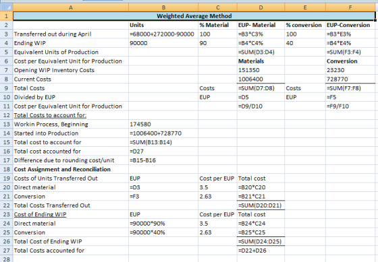Click the =D27 formula cell

[x=163, y=152]
